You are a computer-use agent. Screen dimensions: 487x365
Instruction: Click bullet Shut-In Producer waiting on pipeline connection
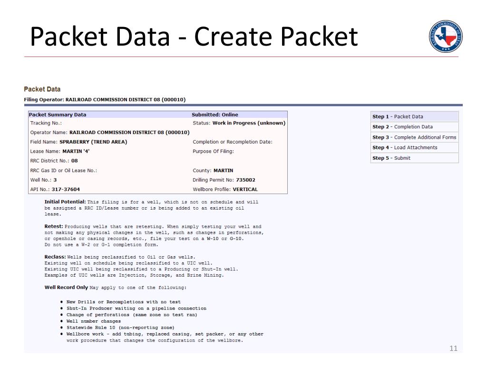point(136,308)
